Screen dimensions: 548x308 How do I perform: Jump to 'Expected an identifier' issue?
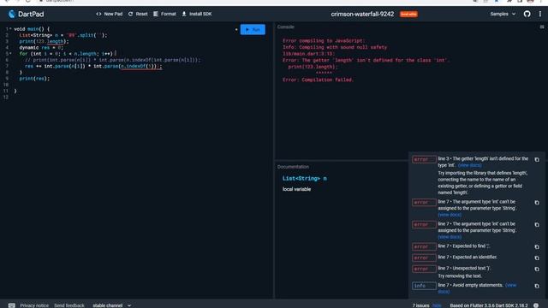(468, 257)
